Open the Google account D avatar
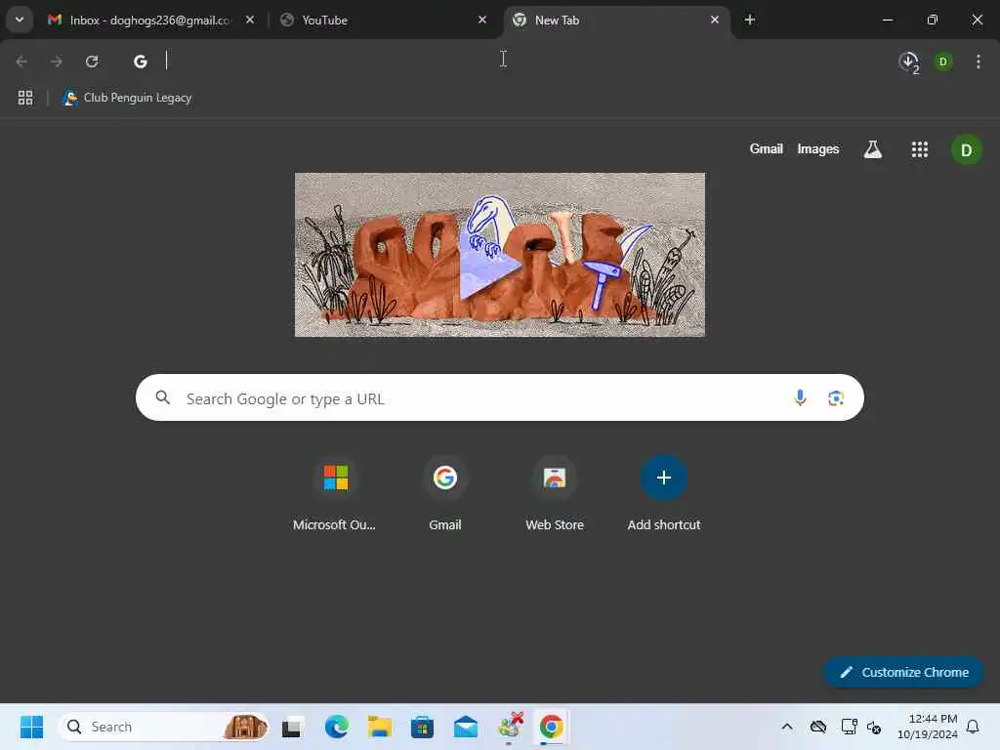The width and height of the screenshot is (1000, 750). click(x=966, y=149)
